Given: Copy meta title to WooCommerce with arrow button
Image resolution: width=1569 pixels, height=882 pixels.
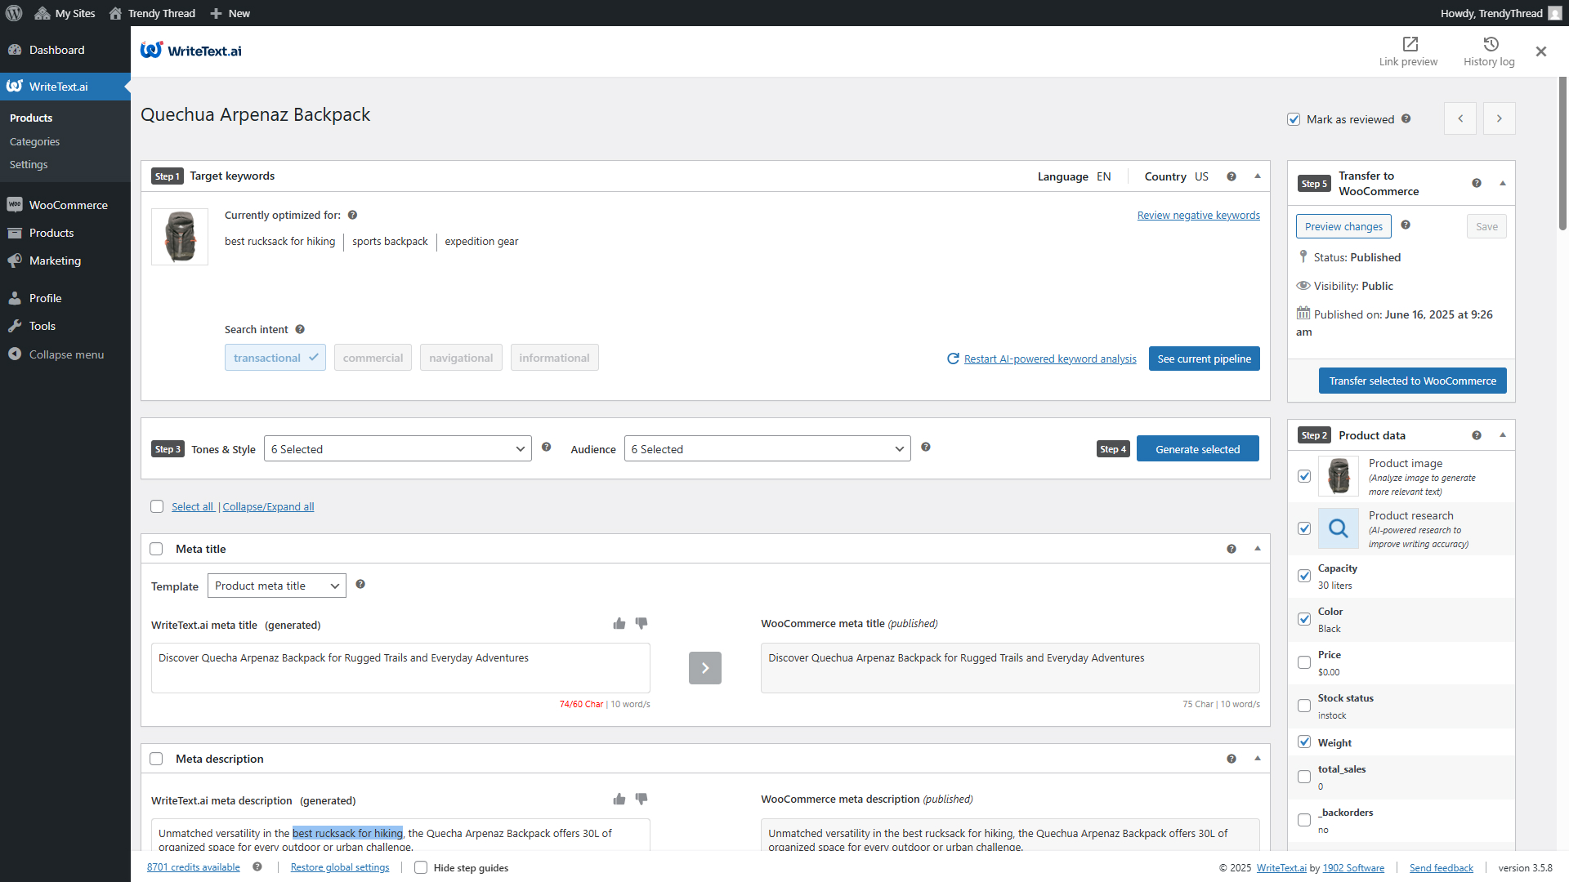Looking at the screenshot, I should [x=704, y=667].
